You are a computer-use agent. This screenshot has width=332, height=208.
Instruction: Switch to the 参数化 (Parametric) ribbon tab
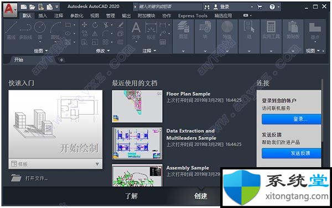[77, 15]
